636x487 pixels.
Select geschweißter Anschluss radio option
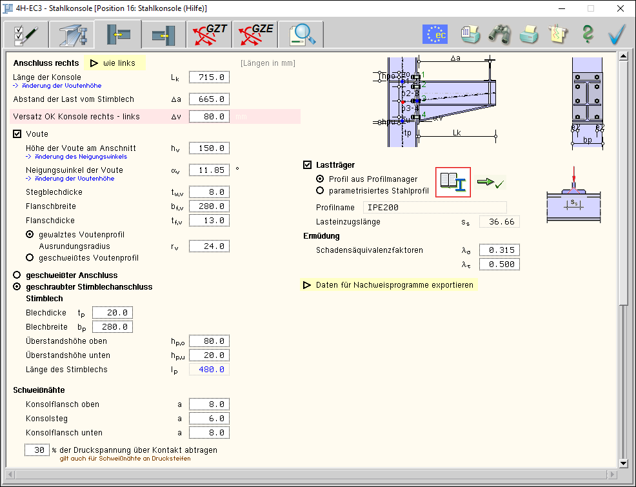point(17,275)
